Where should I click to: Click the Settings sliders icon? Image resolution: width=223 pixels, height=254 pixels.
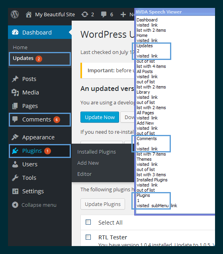(15, 191)
